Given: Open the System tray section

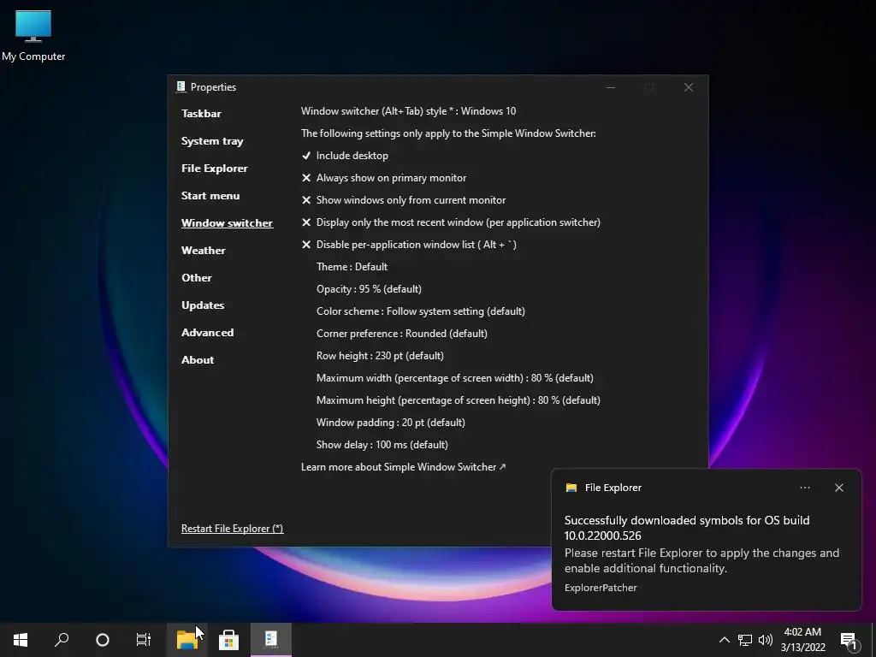Looking at the screenshot, I should click(x=212, y=141).
